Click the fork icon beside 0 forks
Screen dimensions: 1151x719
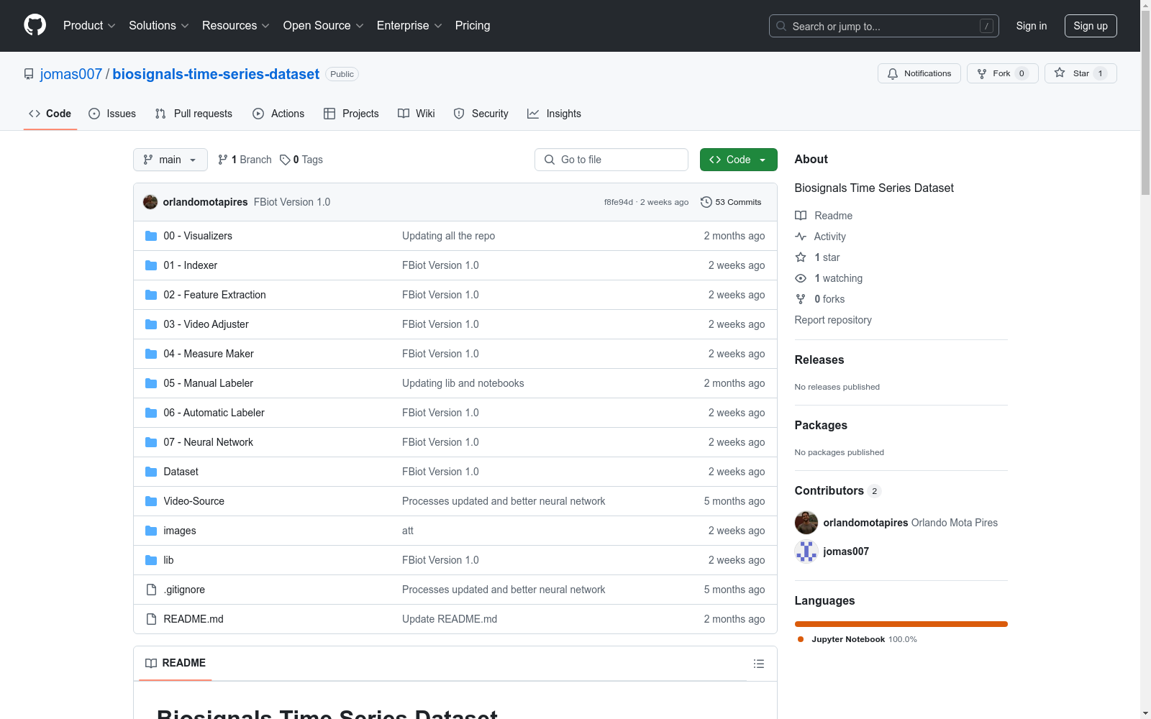(x=801, y=299)
